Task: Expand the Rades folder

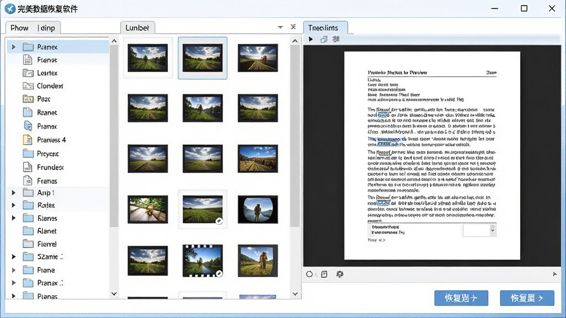Action: 13,205
